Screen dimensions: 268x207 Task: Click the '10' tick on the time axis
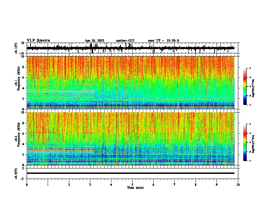[x=238, y=185]
